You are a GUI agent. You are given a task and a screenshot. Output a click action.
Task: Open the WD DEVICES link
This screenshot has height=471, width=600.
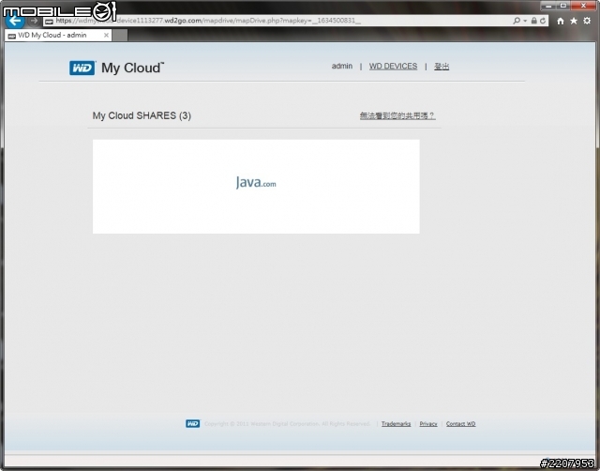(x=393, y=67)
